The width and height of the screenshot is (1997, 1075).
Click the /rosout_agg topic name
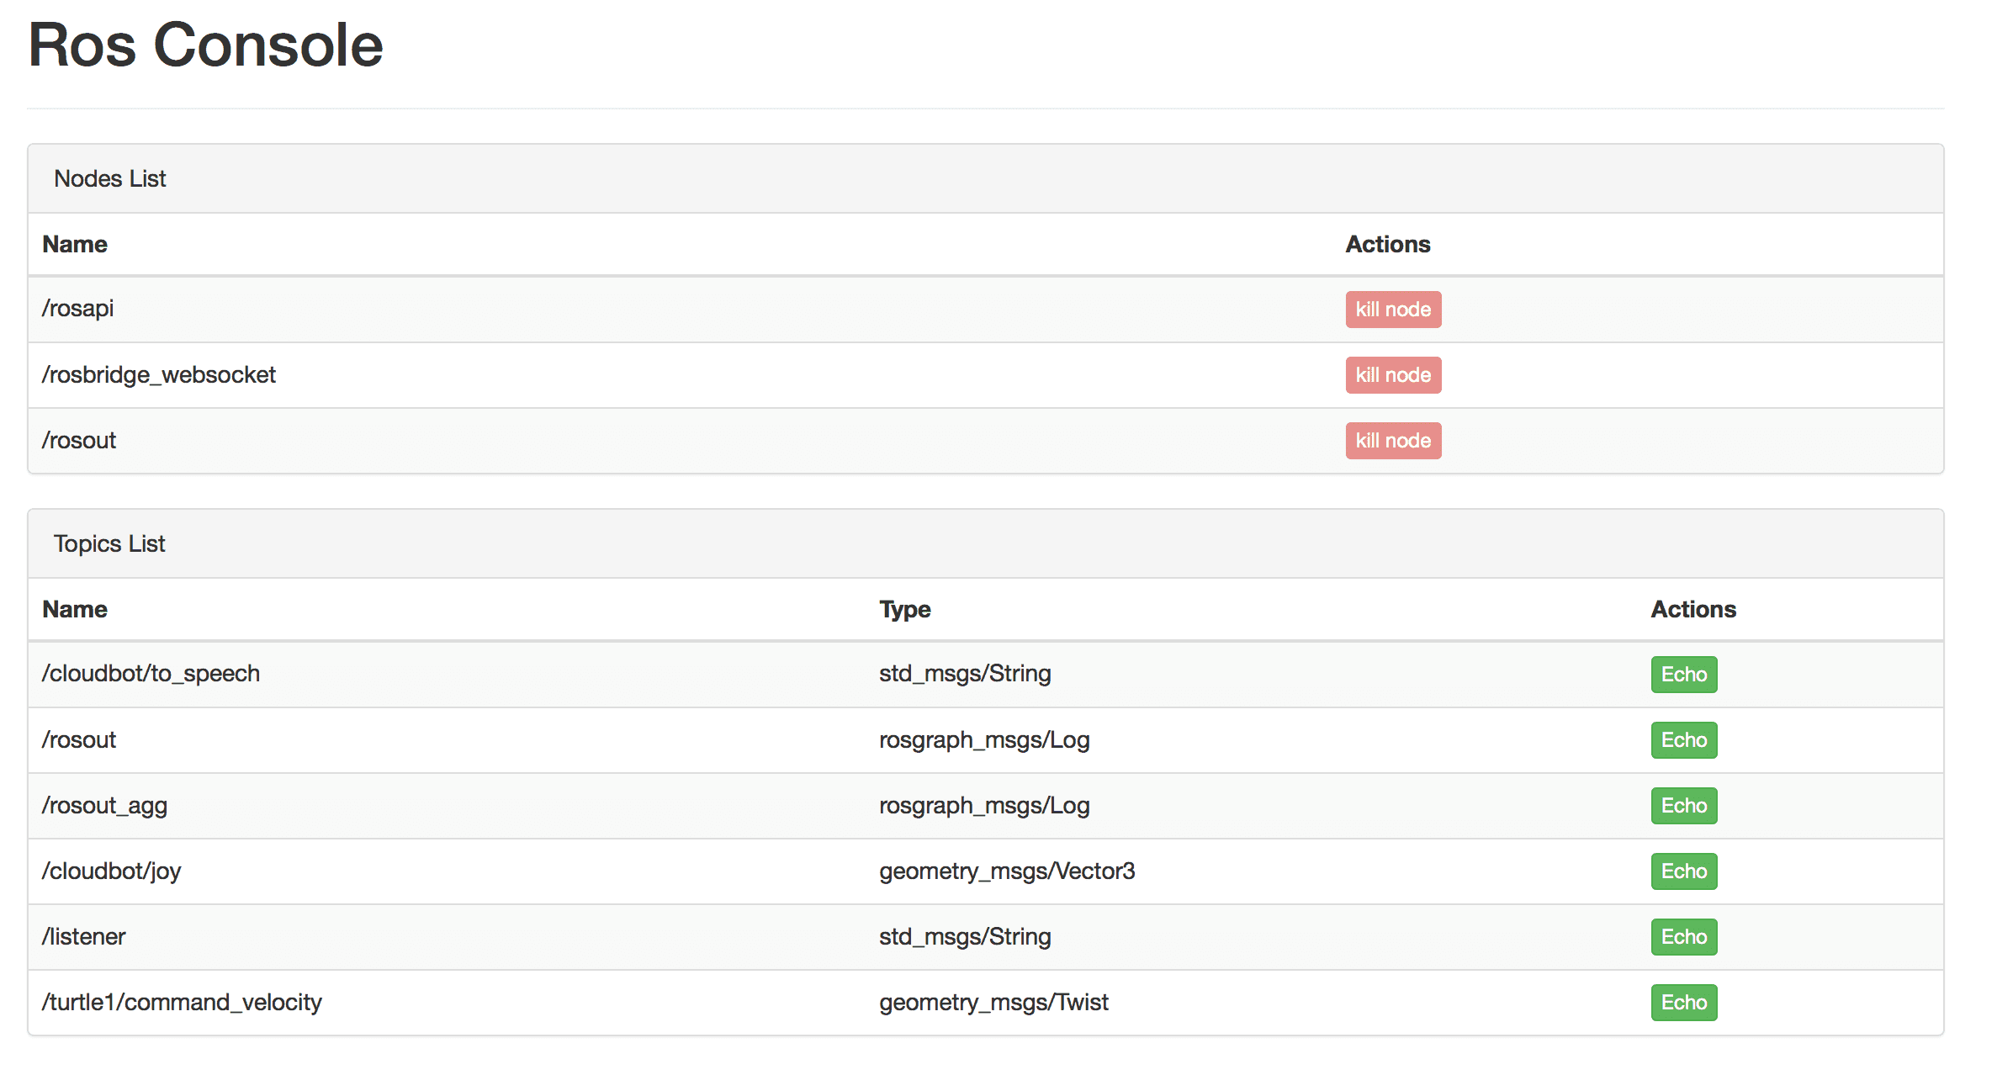pyautogui.click(x=104, y=806)
